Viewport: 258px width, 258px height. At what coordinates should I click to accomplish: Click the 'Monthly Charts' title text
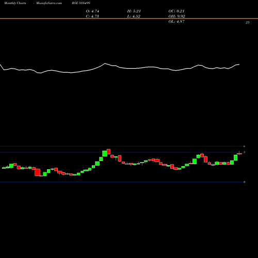click(x=15, y=3)
